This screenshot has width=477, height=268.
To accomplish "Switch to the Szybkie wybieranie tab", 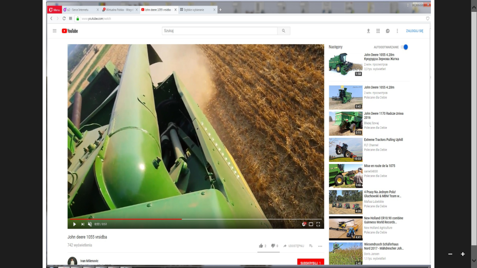I will pos(198,10).
